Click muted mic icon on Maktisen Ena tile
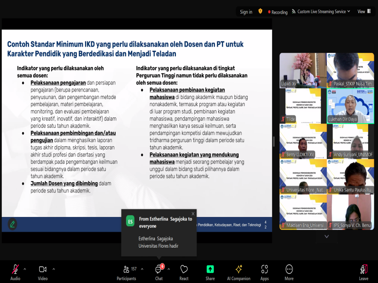The height and width of the screenshot is (283, 378). [283, 225]
